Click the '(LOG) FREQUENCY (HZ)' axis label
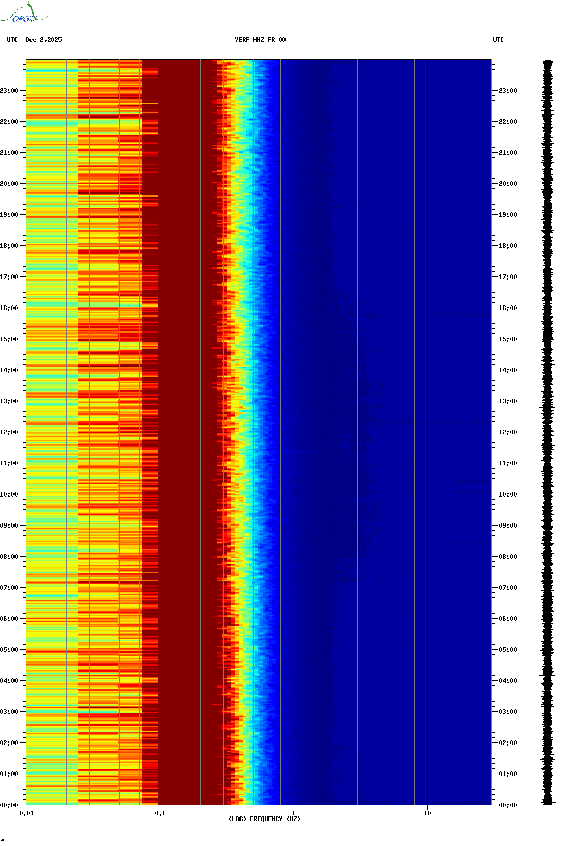Image resolution: width=570 pixels, height=846 pixels. click(x=264, y=819)
